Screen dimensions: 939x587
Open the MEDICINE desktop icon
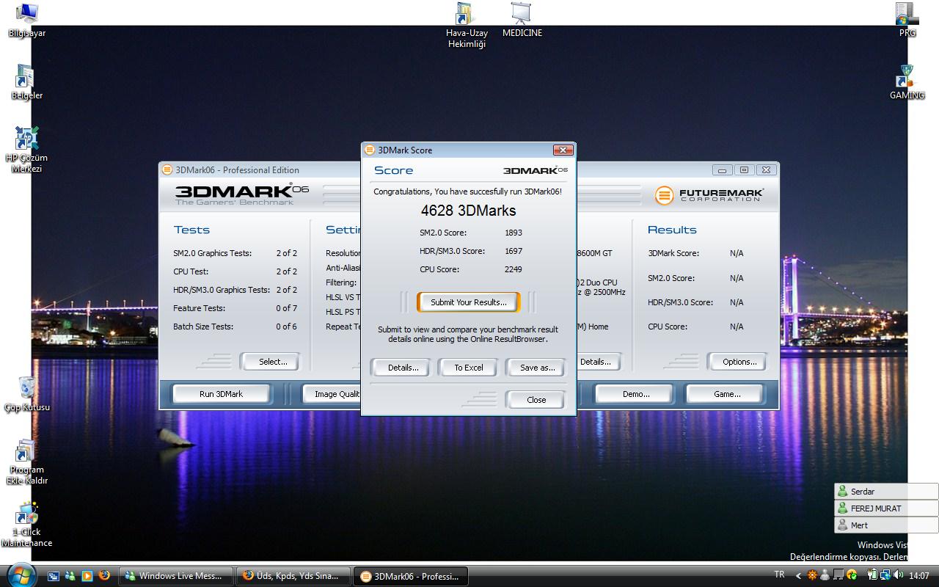(x=522, y=20)
